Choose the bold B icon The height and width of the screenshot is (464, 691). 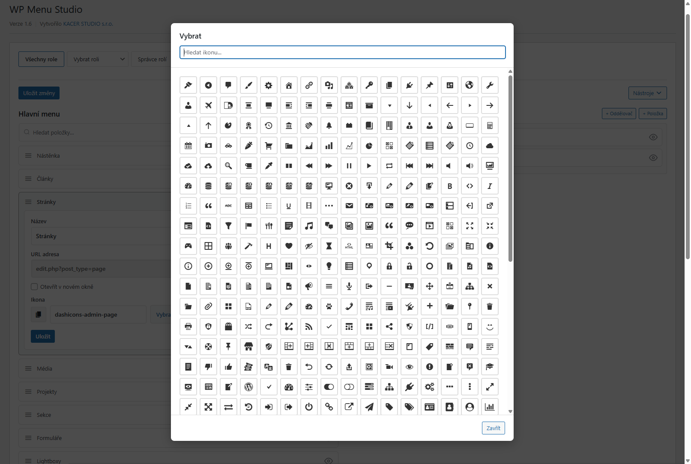tap(449, 186)
